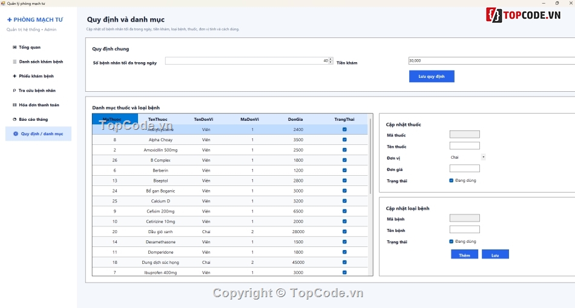Click the TopCode.vn logo
The image size is (575, 308).
coord(523,15)
